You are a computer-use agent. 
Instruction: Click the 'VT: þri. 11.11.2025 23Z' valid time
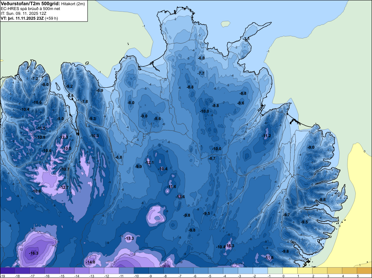[22, 18]
